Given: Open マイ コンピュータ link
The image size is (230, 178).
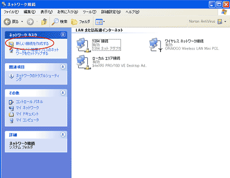Looking at the screenshot, I should pyautogui.click(x=28, y=120).
